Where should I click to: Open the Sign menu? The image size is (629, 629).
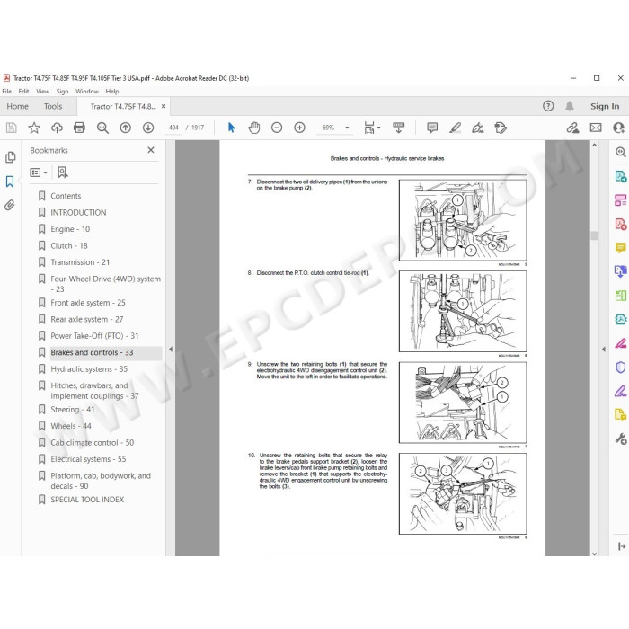[62, 92]
